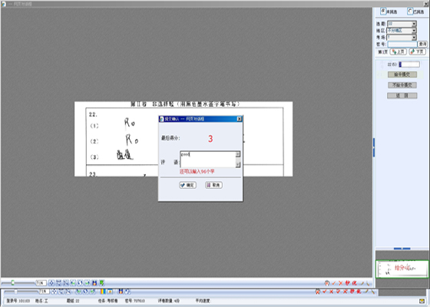Image resolution: width=430 pixels, height=307 pixels.
Task: Click the blue rotate icon in upper toolbar
Action: (x=80, y=283)
